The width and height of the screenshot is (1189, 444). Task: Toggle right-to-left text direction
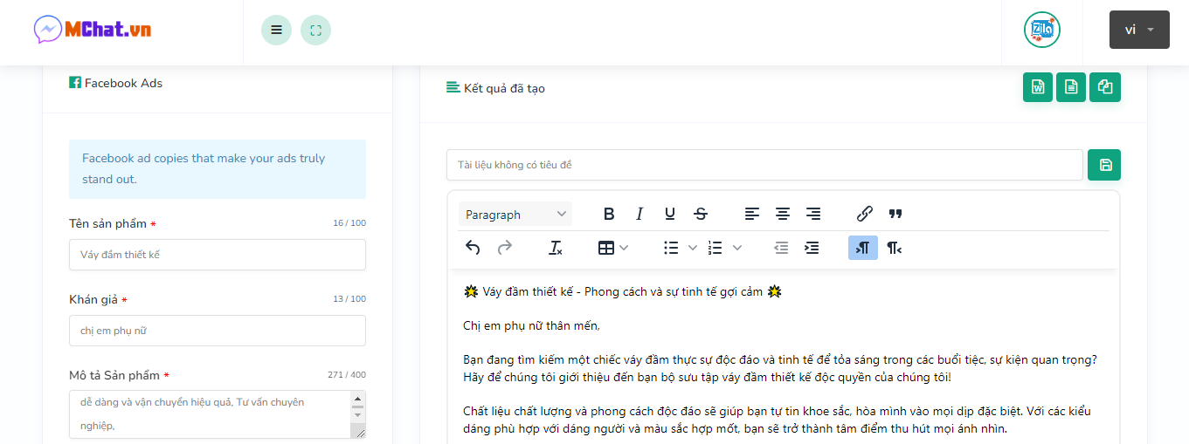click(894, 248)
